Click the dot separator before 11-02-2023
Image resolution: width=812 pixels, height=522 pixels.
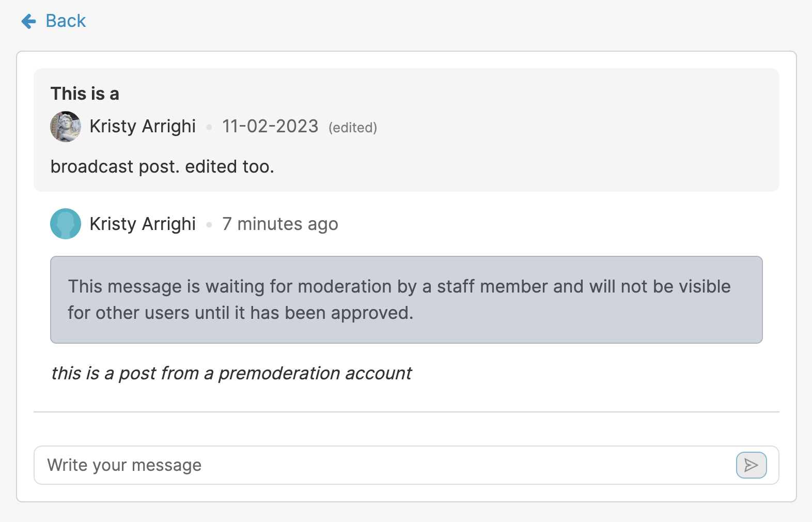pyautogui.click(x=209, y=127)
